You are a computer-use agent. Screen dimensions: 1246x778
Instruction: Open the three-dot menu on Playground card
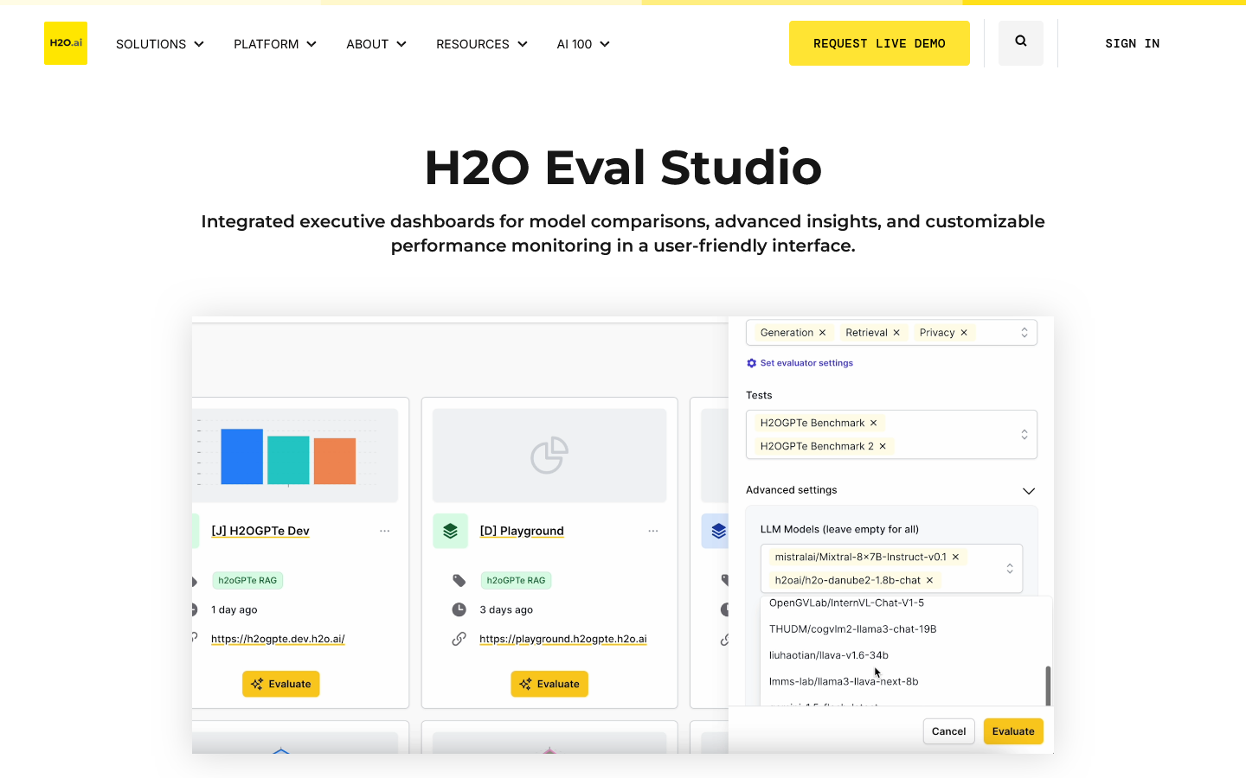(x=653, y=531)
